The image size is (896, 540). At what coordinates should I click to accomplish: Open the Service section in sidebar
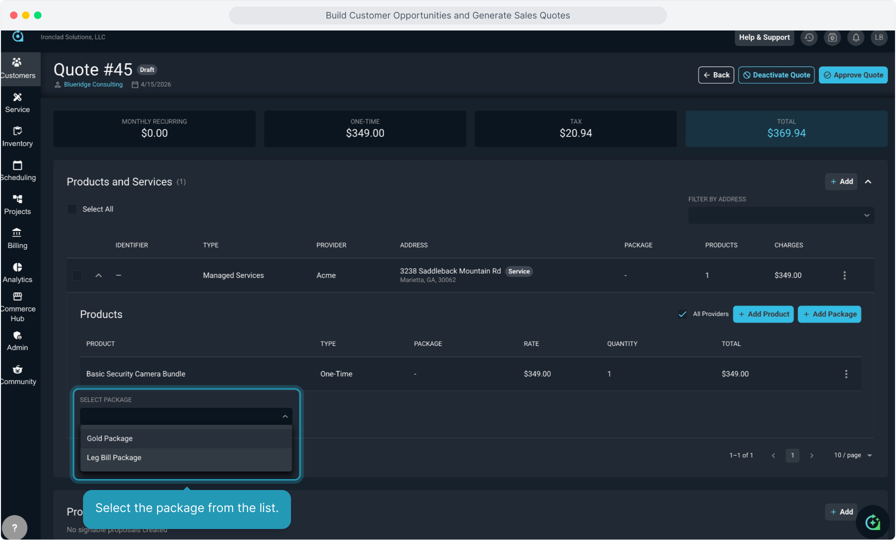[x=17, y=102]
